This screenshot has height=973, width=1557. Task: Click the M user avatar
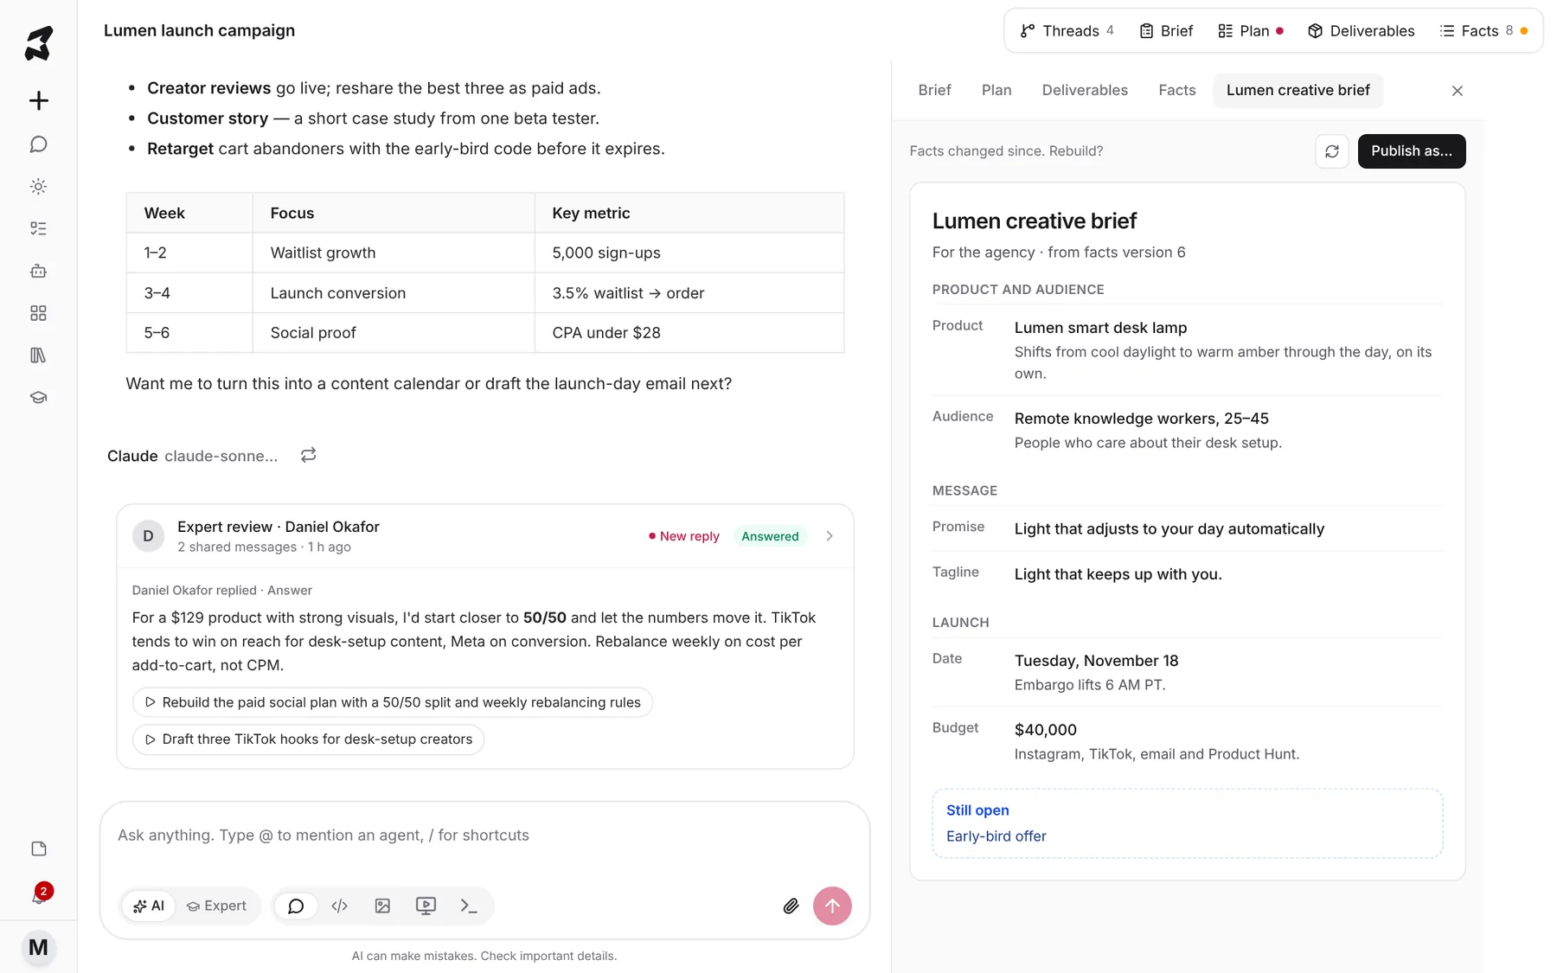tap(38, 947)
